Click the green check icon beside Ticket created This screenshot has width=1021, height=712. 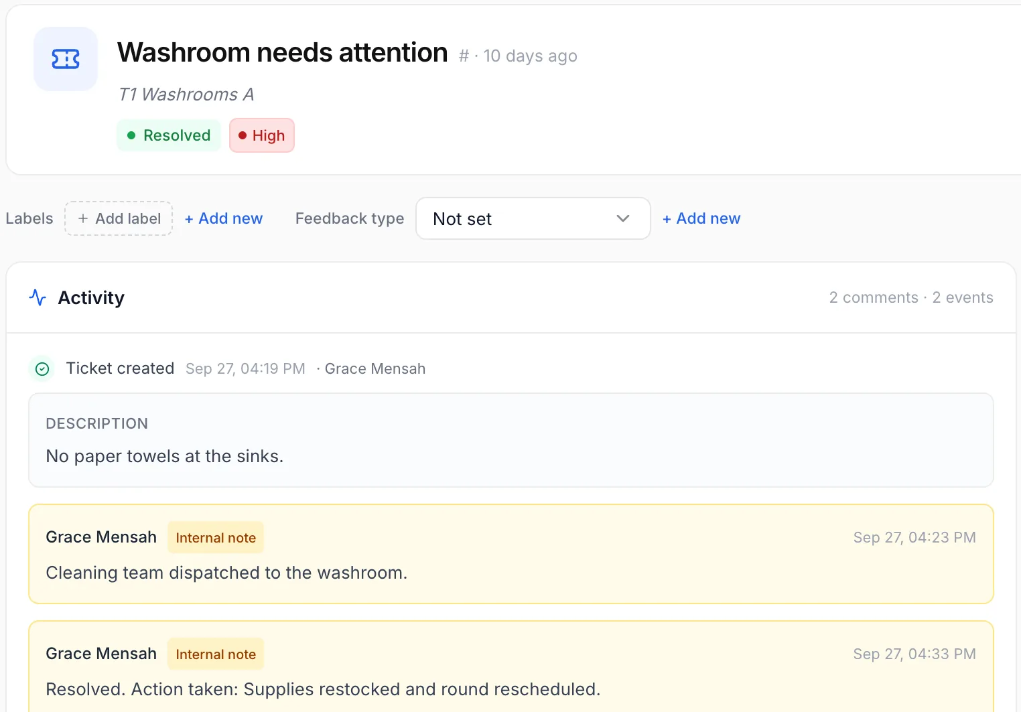pyautogui.click(x=42, y=369)
